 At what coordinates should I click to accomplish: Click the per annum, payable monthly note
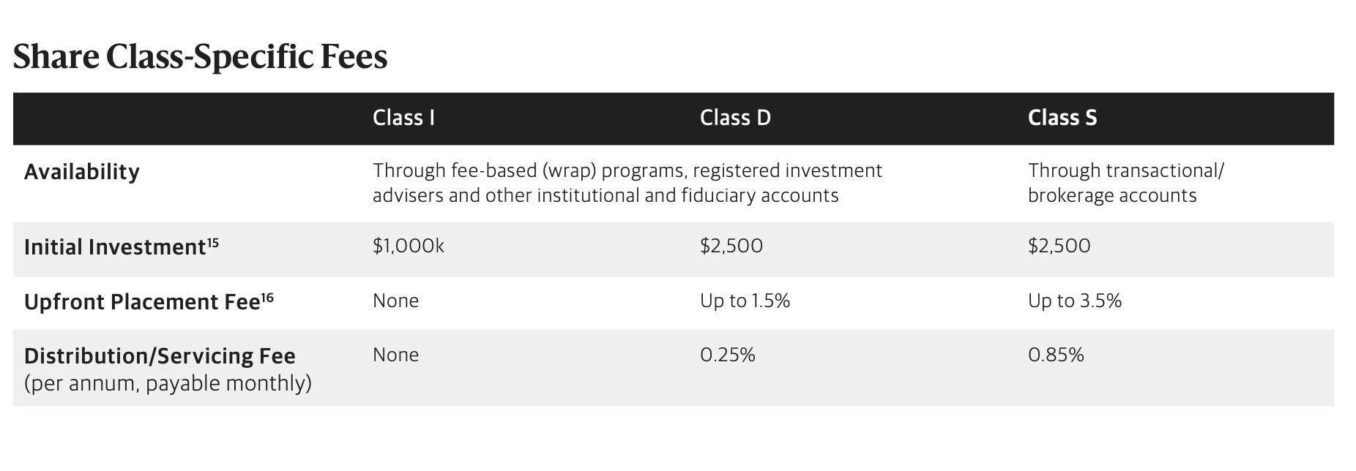click(x=168, y=383)
